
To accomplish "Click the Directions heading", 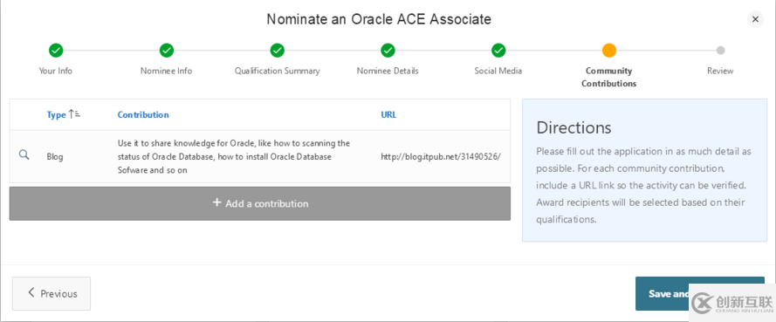I will [574, 127].
